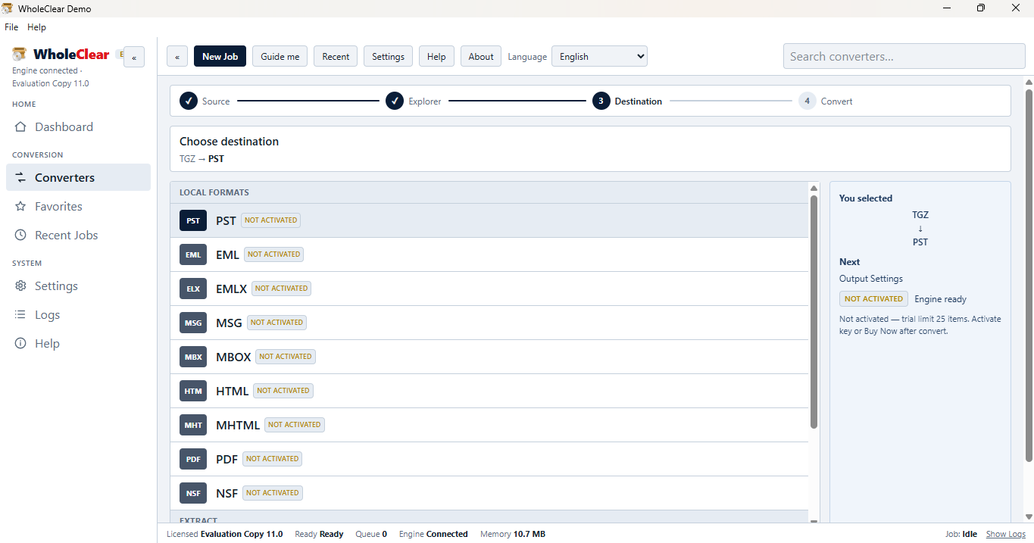Collapse the sidebar with the chevron button
The image size is (1034, 543).
pyautogui.click(x=134, y=57)
